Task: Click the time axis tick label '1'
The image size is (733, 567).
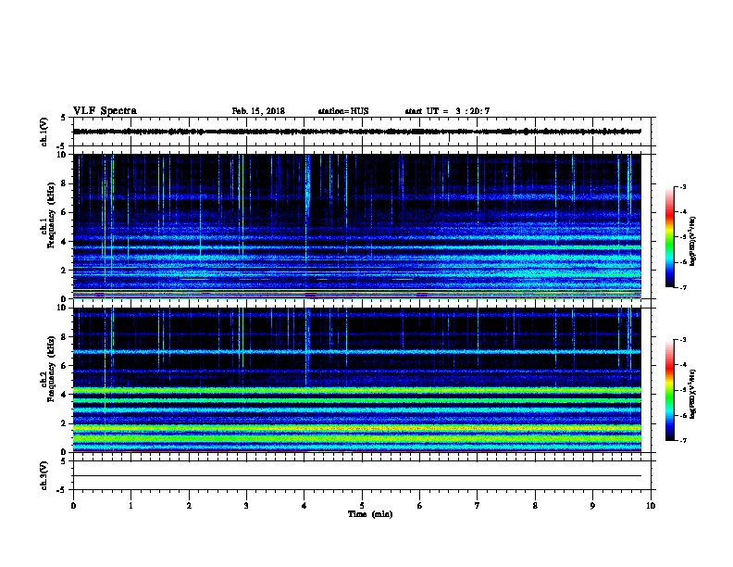Action: 130,505
